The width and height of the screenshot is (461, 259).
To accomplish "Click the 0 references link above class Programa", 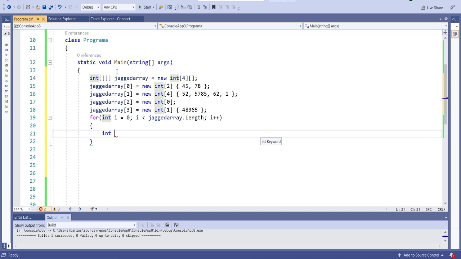I will click(x=77, y=33).
